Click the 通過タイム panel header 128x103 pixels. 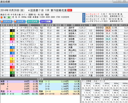pyautogui.click(x=105, y=79)
